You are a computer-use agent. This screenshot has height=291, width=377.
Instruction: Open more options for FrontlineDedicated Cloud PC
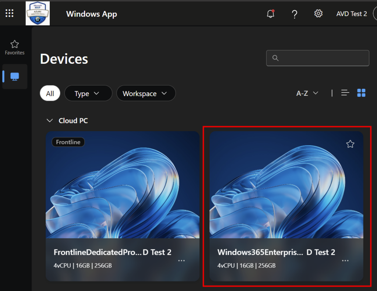point(182,260)
